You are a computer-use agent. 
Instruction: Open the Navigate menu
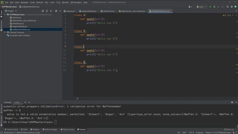click(25, 3)
